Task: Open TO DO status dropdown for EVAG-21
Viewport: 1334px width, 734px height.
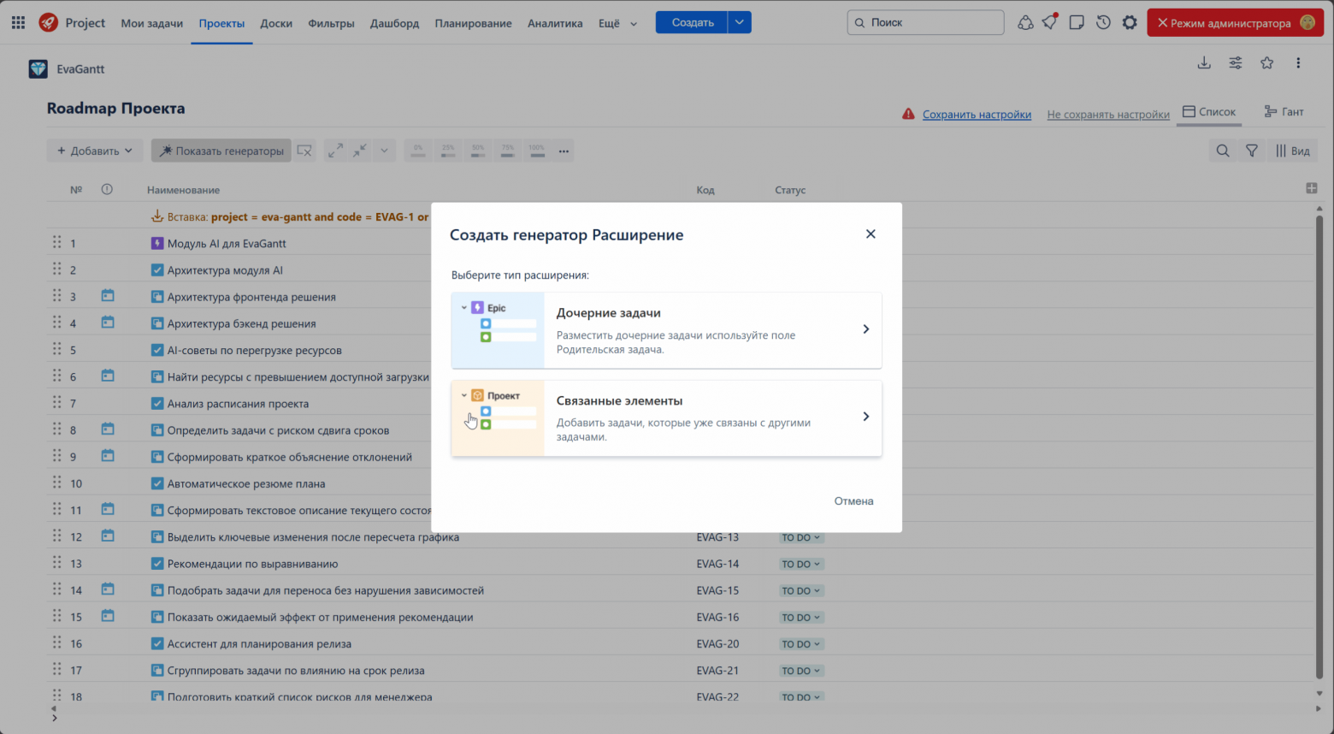Action: click(x=801, y=671)
